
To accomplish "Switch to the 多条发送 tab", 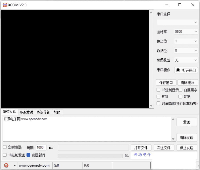I will [x=26, y=112].
